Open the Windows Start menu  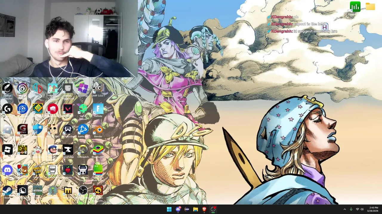[x=169, y=209]
